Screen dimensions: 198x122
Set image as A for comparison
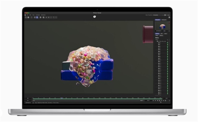pyautogui.click(x=46, y=17)
